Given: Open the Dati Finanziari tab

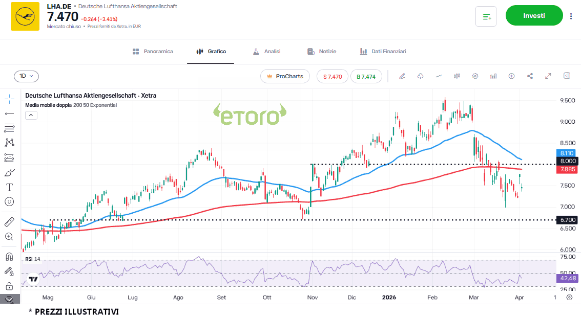Looking at the screenshot, I should tap(383, 52).
